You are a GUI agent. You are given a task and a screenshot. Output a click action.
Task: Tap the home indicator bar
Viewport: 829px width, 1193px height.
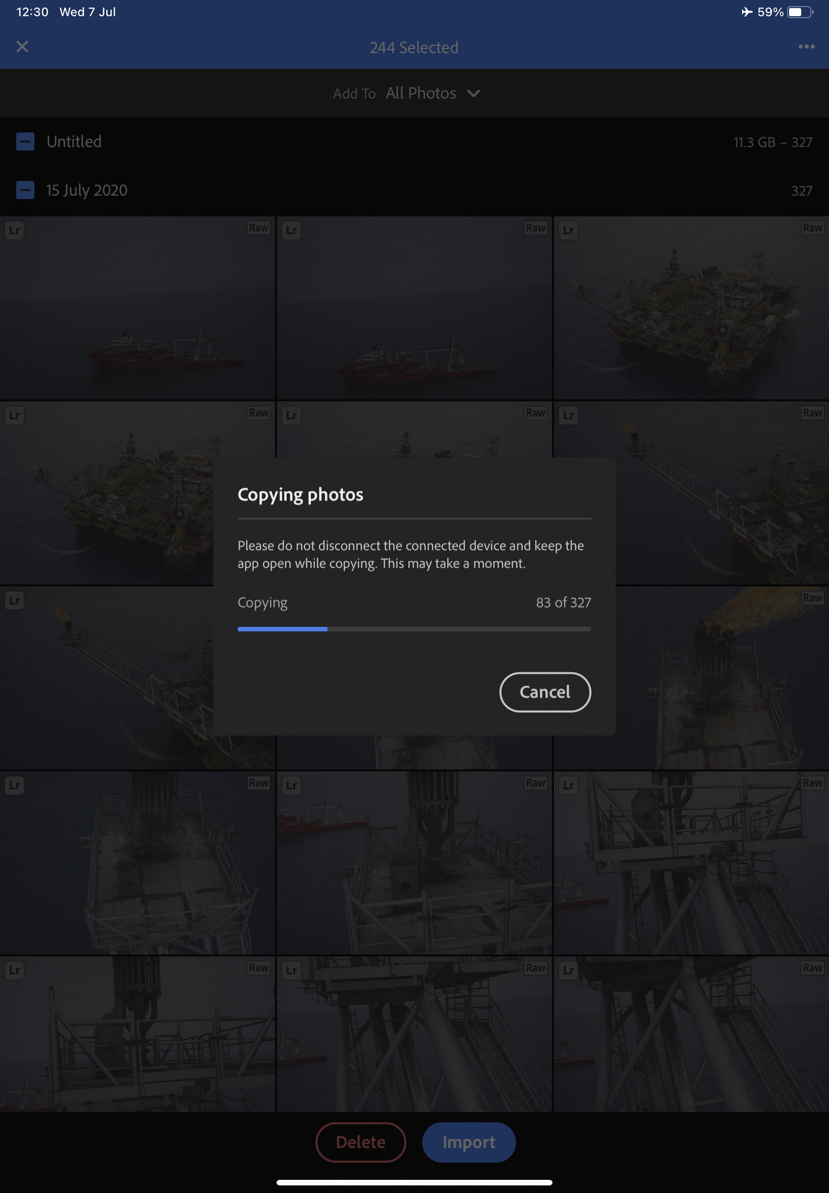point(414,1182)
